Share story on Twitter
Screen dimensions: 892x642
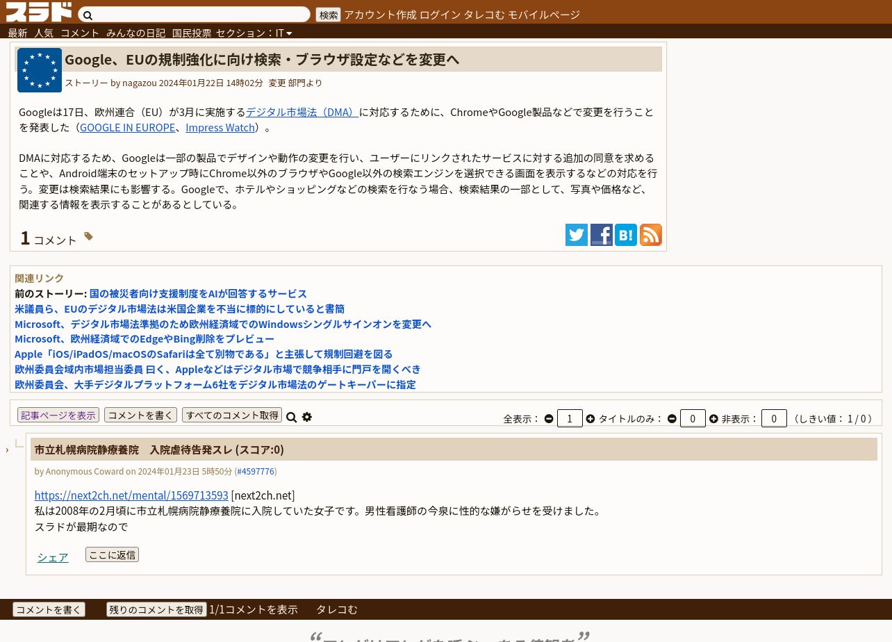[577, 235]
